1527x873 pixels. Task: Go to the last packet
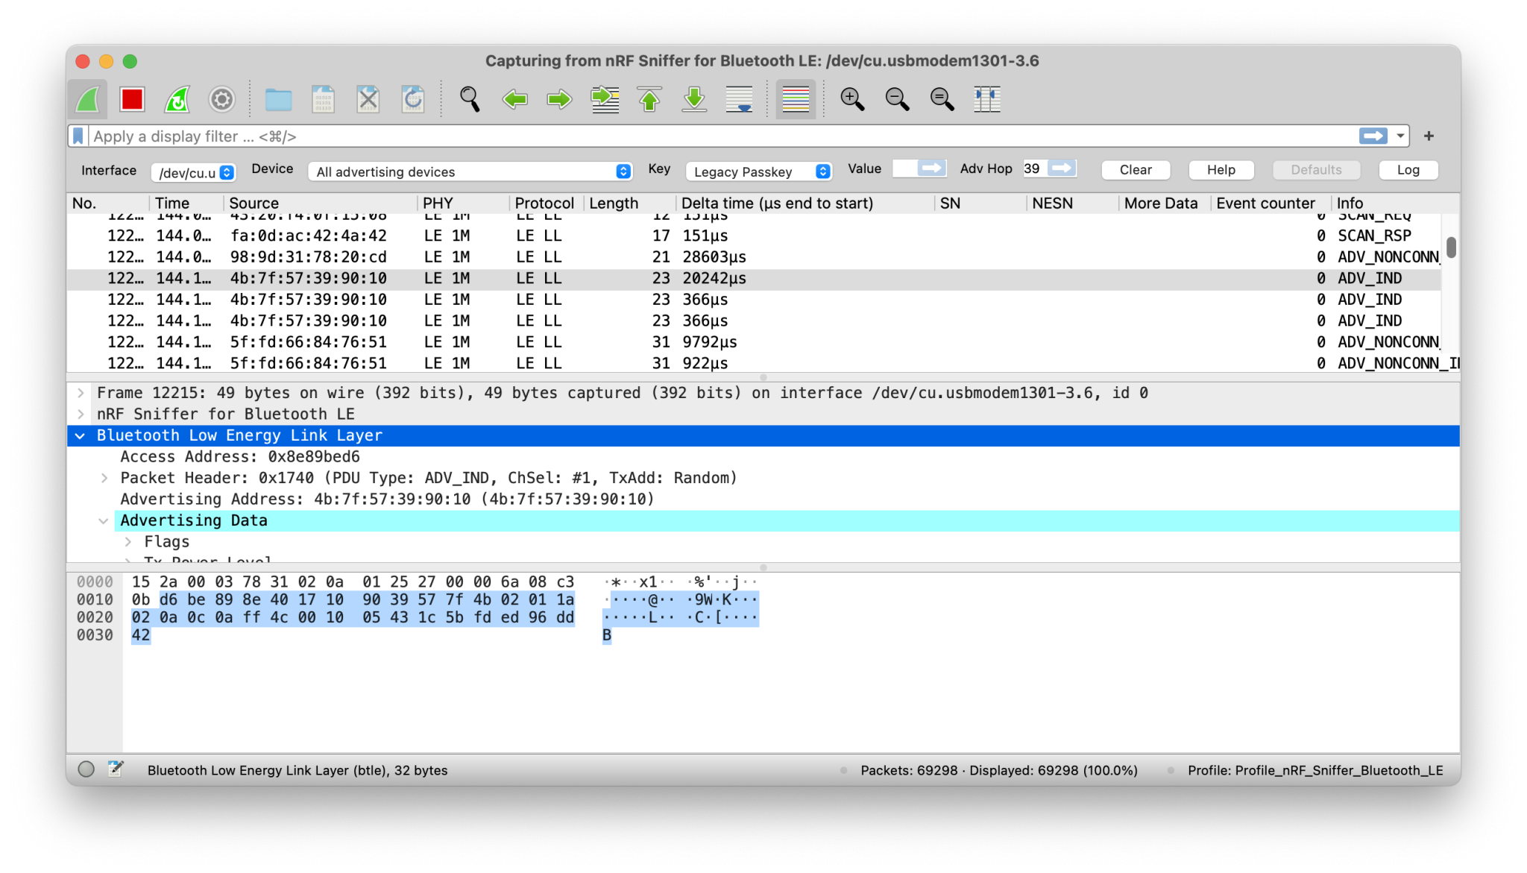(x=694, y=99)
